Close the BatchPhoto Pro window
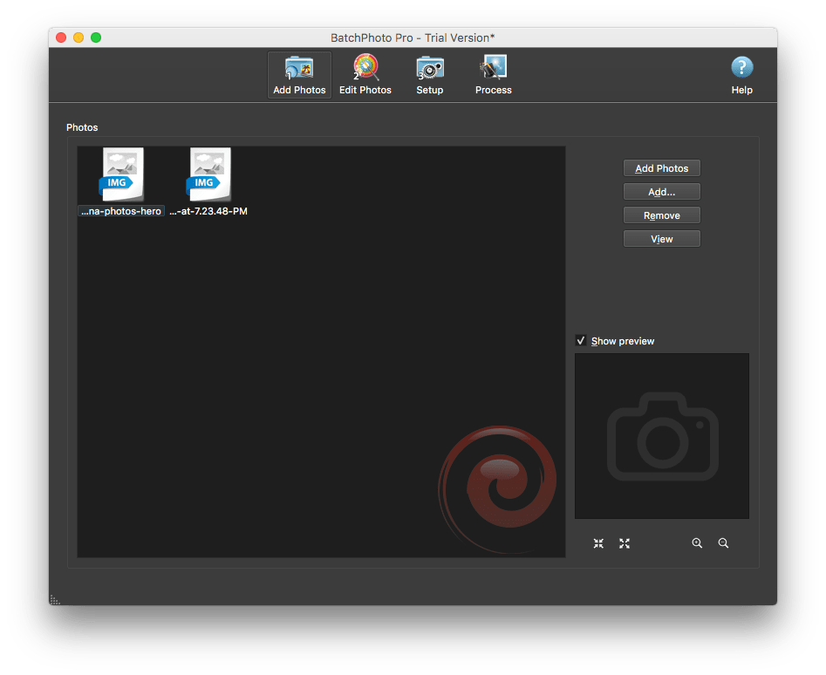Screen dimensions: 826x675 pos(61,37)
